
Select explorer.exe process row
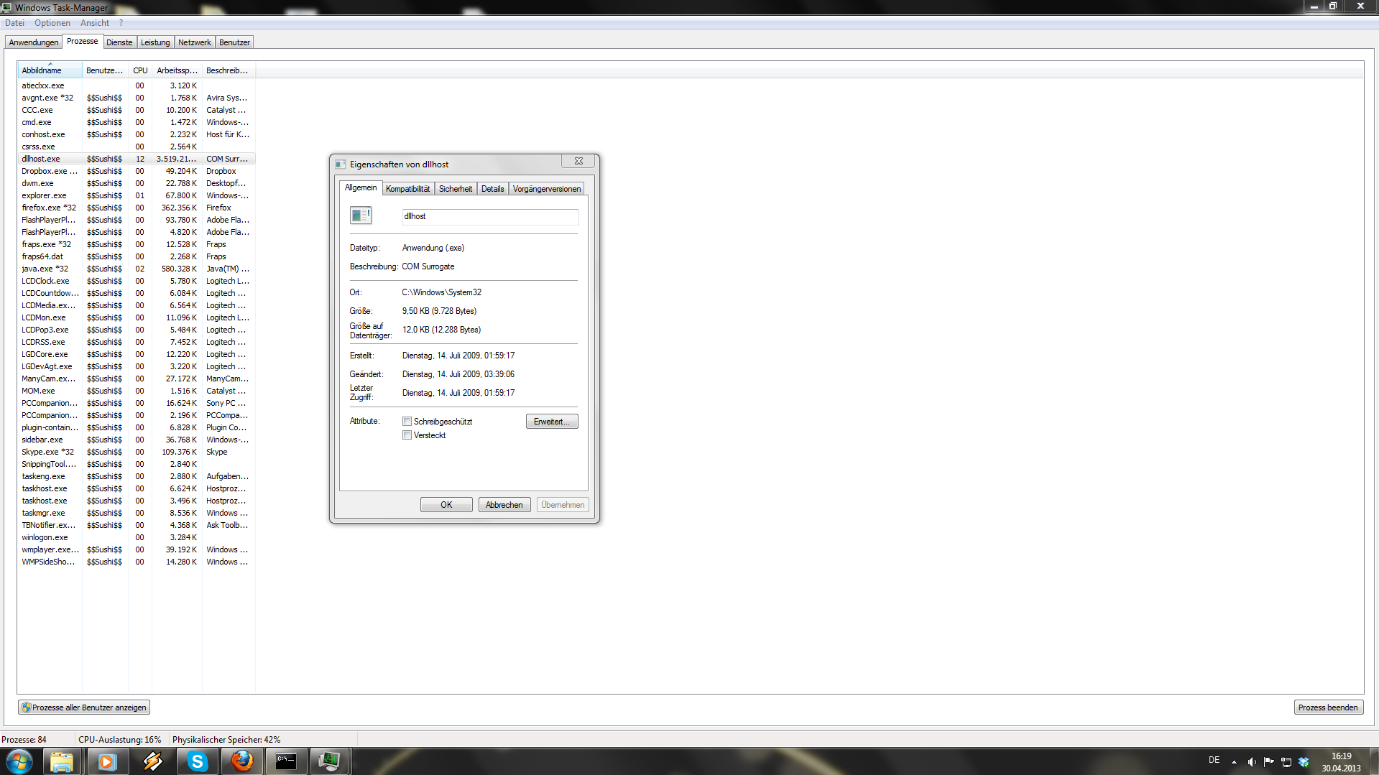137,195
